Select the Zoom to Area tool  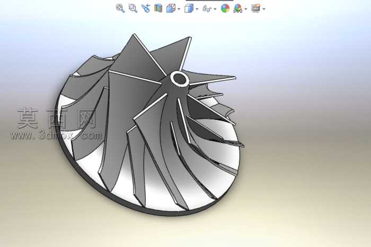click(133, 8)
